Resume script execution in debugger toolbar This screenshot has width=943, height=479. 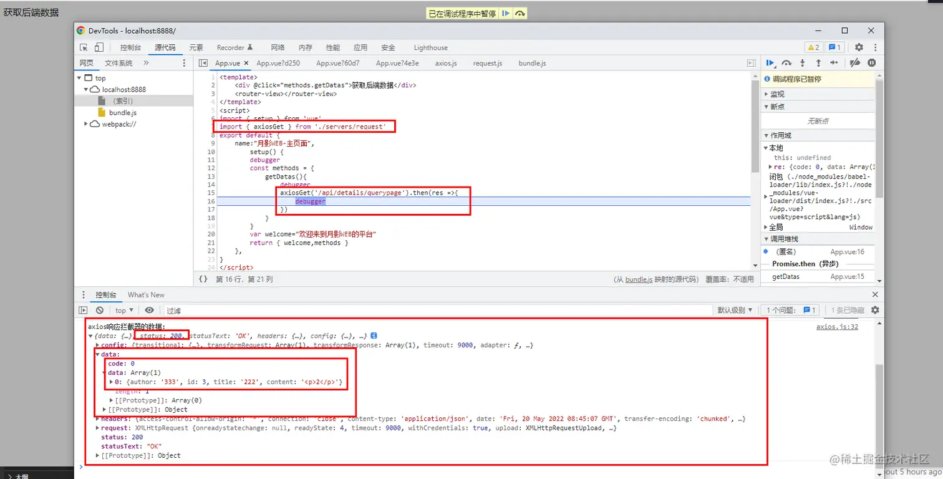771,63
